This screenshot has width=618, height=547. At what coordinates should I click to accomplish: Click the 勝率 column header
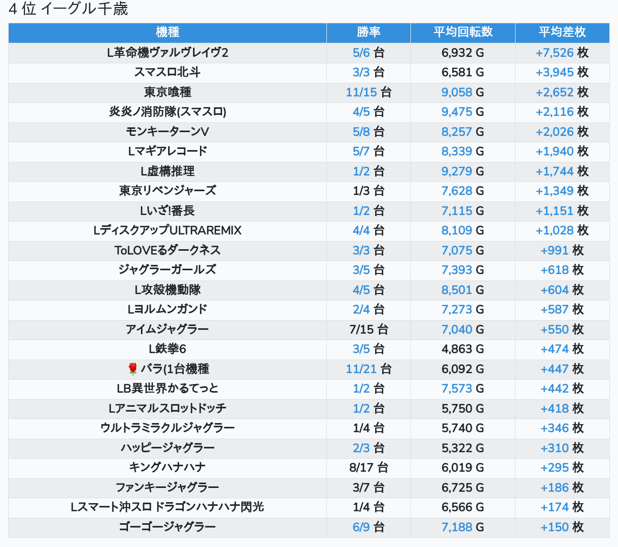pyautogui.click(x=369, y=32)
